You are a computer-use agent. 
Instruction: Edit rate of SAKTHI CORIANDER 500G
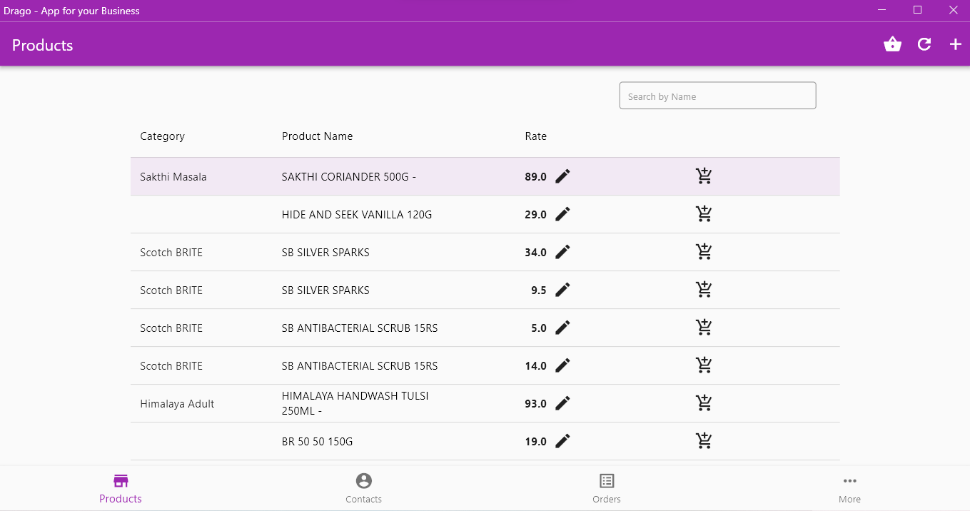pyautogui.click(x=563, y=176)
